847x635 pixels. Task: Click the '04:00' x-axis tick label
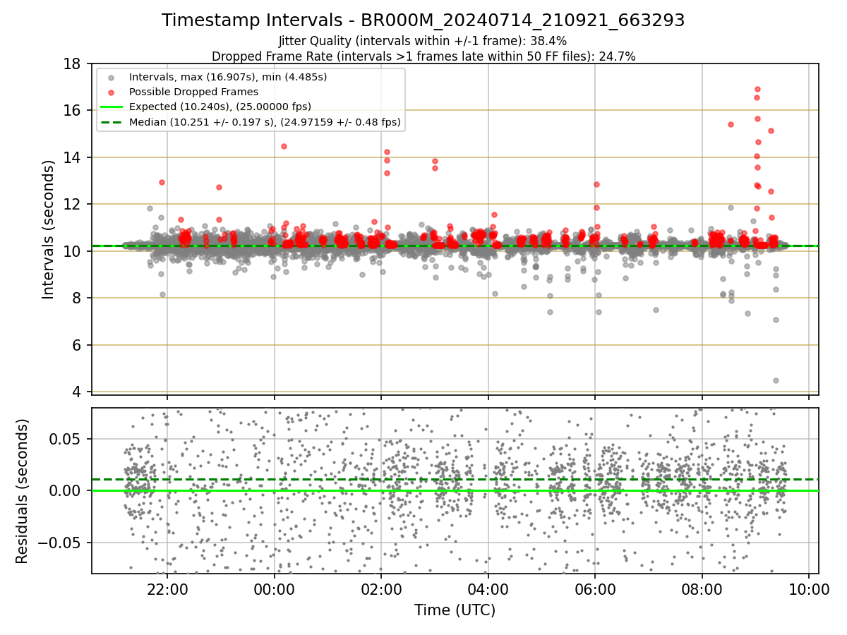[x=488, y=588]
